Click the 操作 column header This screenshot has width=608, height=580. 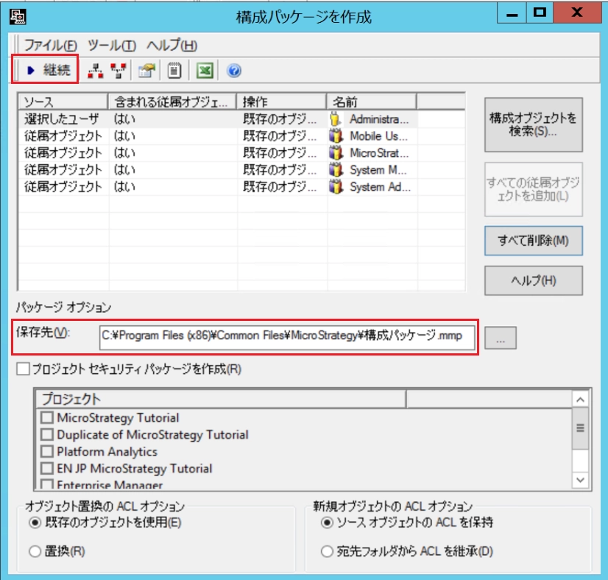point(281,102)
